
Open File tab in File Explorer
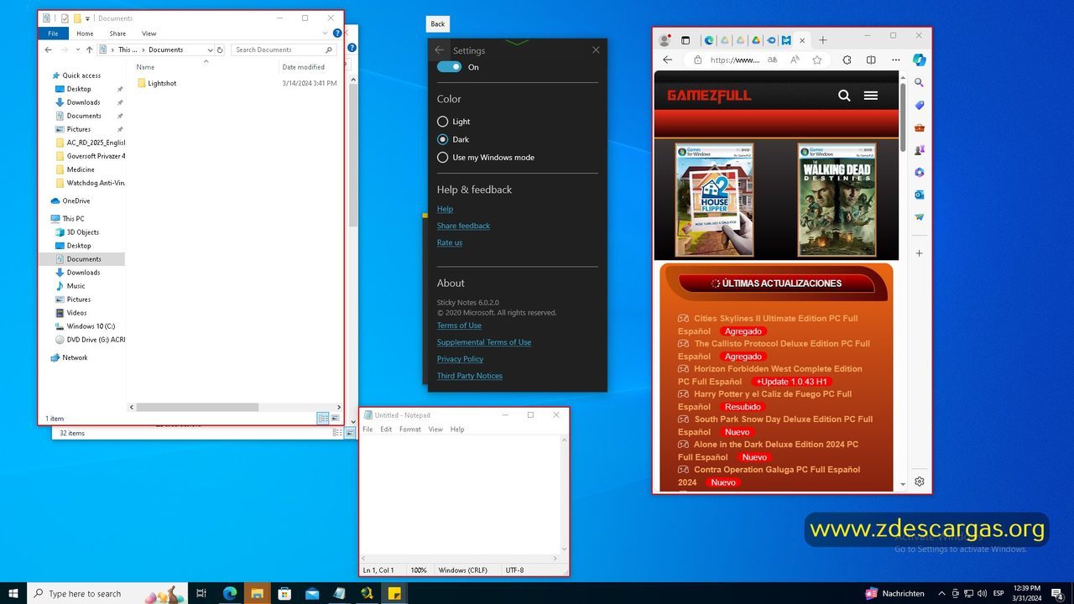[x=53, y=34]
